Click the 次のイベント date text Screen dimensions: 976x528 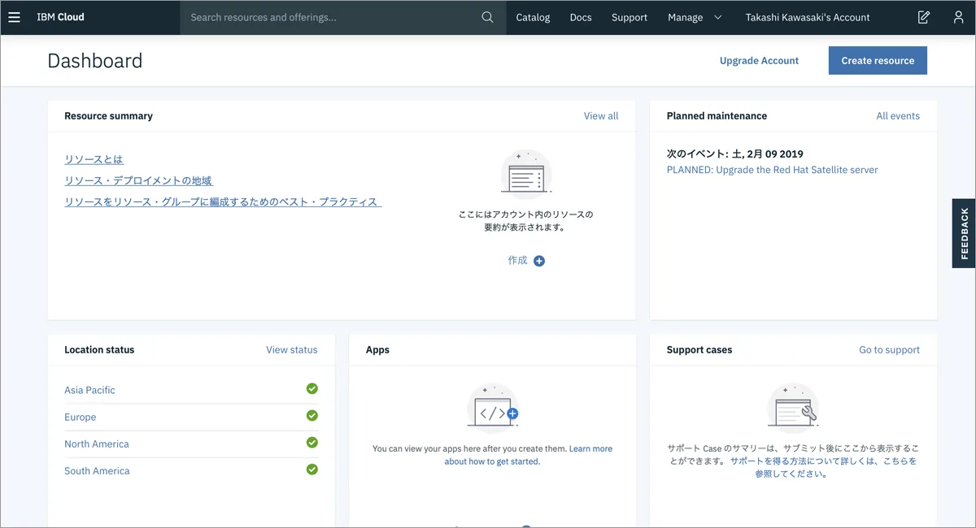[735, 154]
